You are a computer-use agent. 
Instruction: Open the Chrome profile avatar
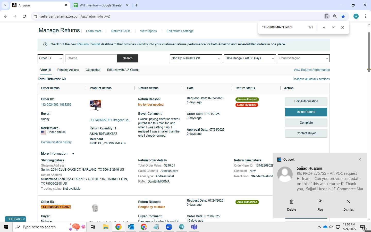click(356, 16)
